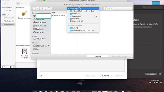Go to Escritorio in path dropdown
164x92 pixels.
click(83, 14)
